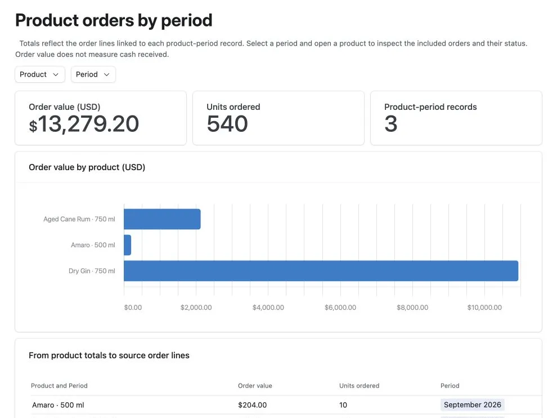Click the $10,000.00 axis label

click(x=484, y=308)
